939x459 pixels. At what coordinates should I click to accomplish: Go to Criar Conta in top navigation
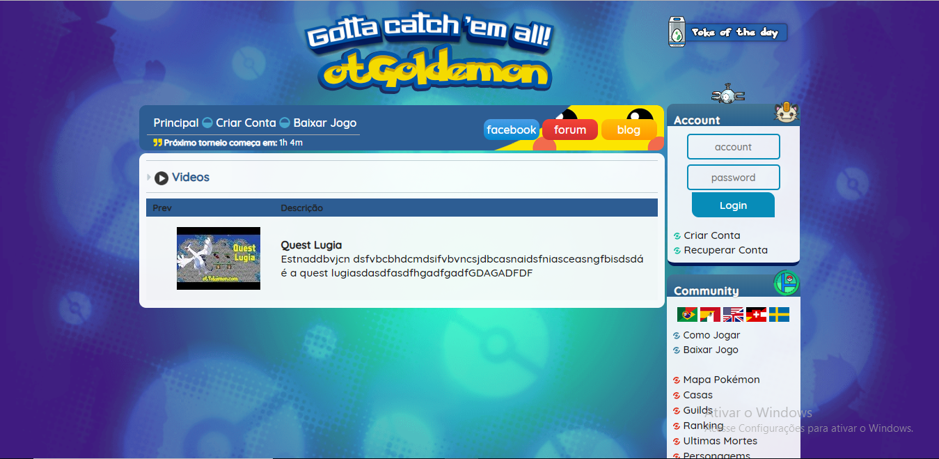pyautogui.click(x=246, y=123)
